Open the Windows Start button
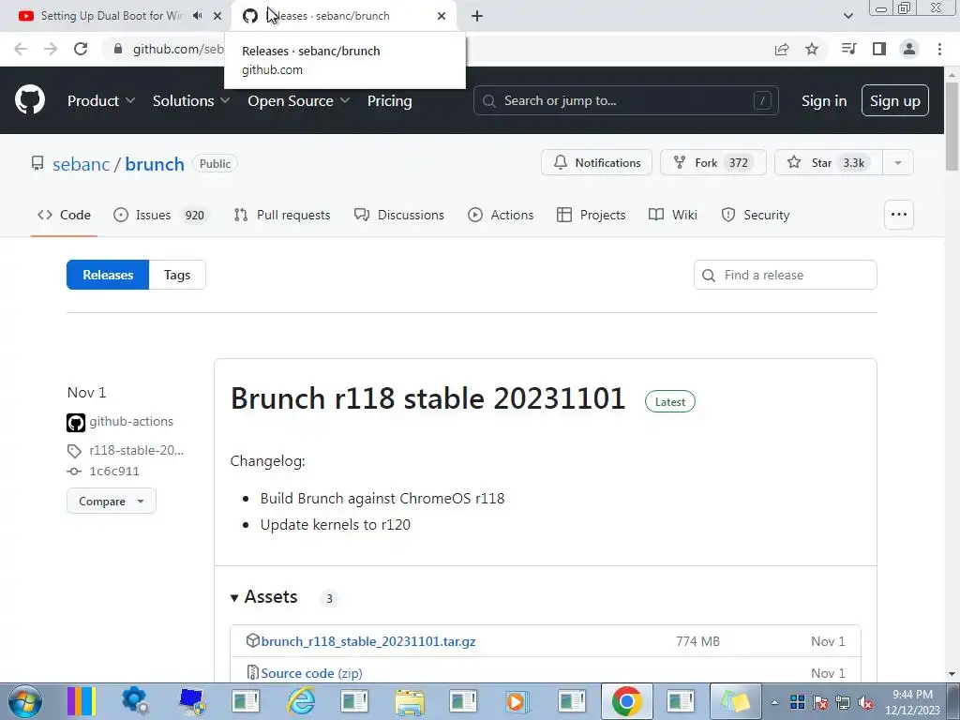 click(25, 701)
